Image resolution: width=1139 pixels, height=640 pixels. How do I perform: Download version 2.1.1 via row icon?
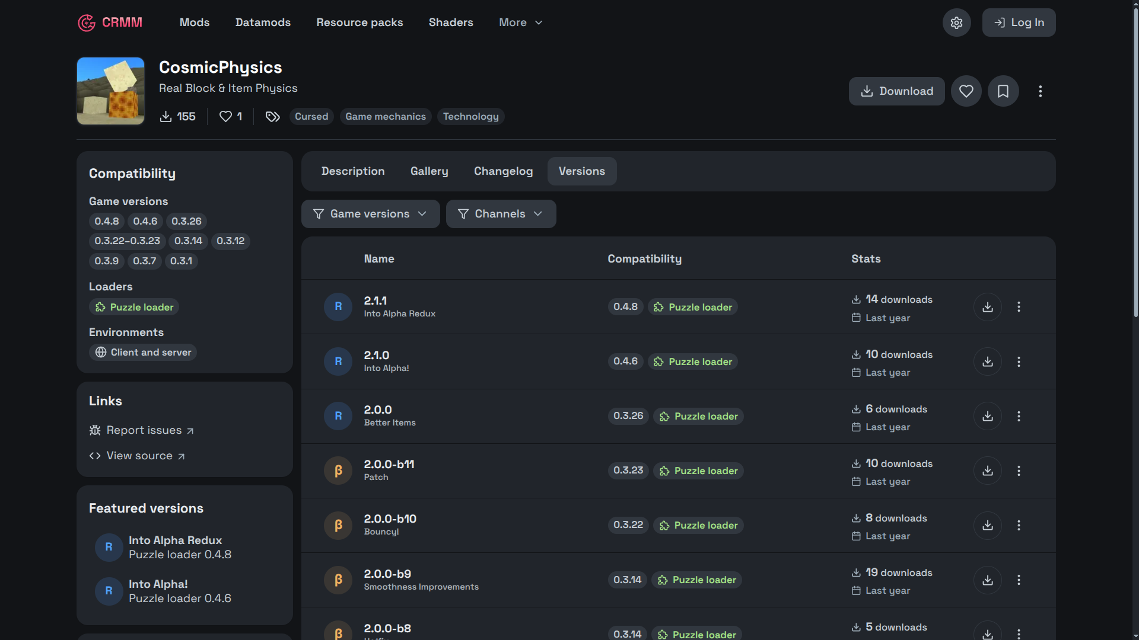[x=988, y=307]
